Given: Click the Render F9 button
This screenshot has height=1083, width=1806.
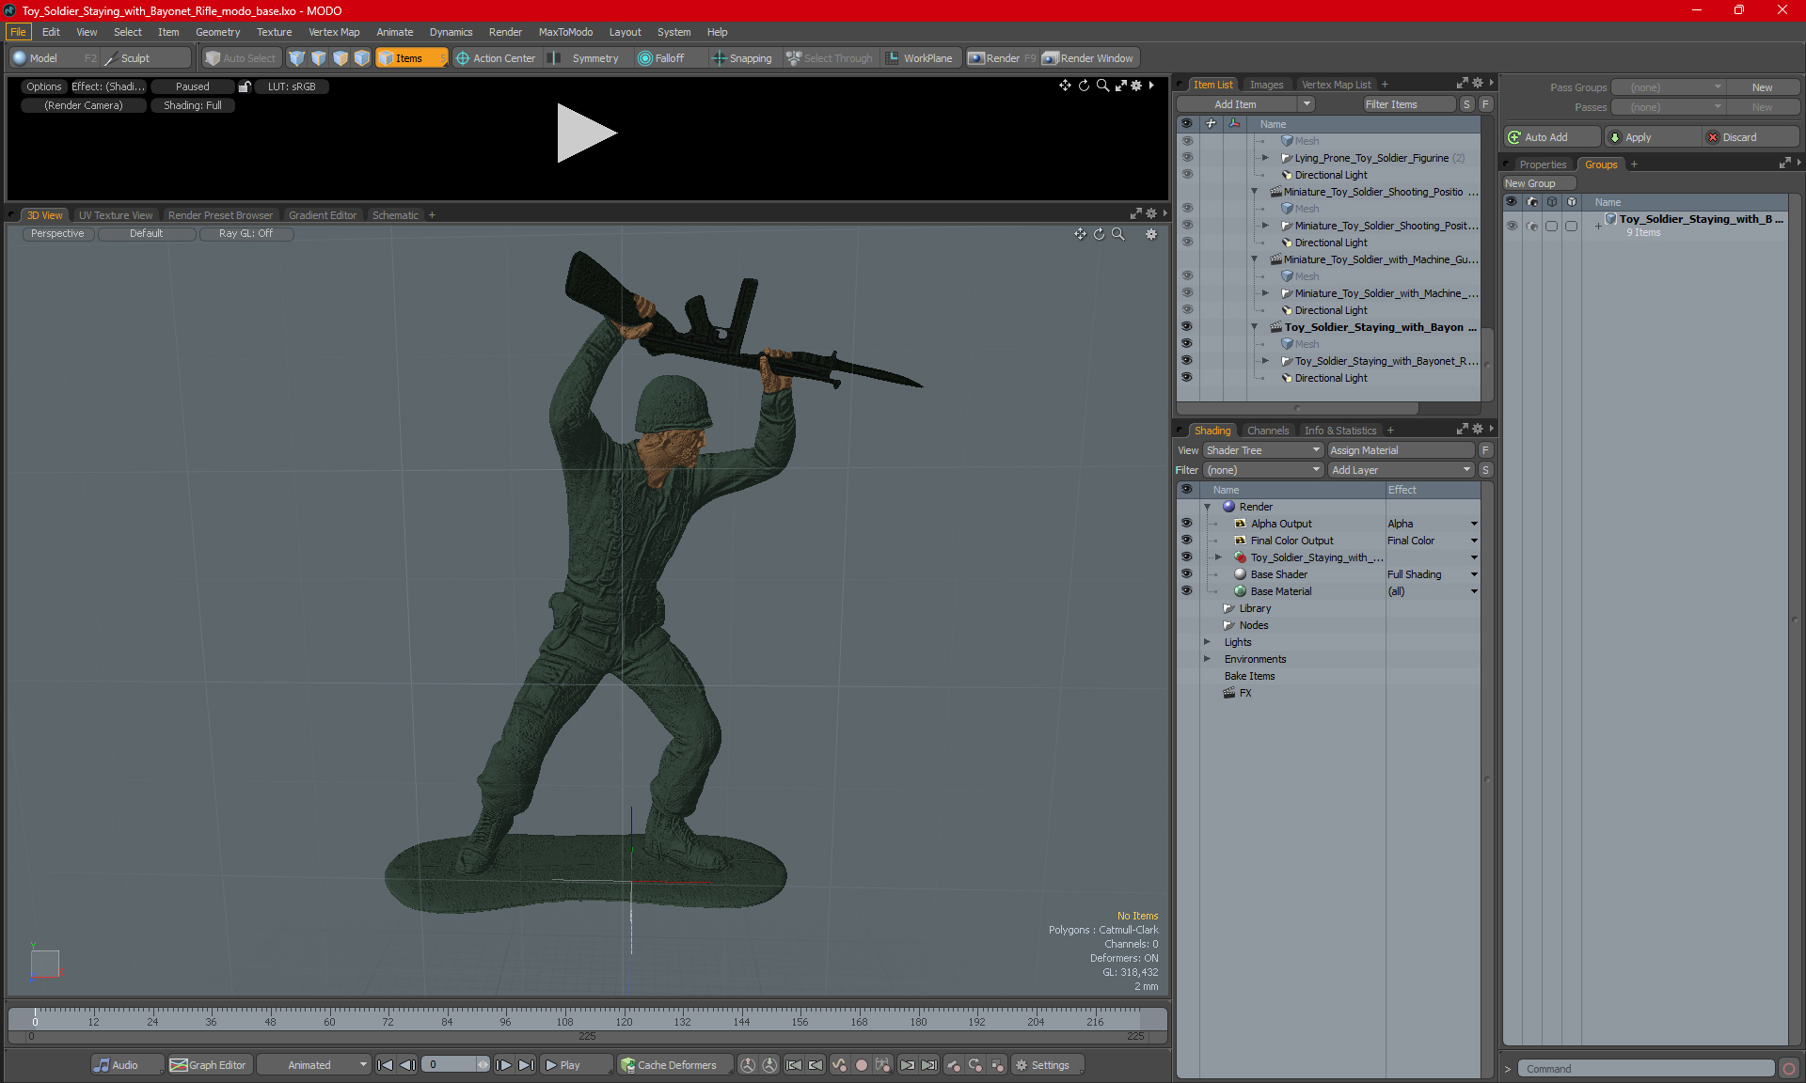Looking at the screenshot, I should pos(1002,58).
